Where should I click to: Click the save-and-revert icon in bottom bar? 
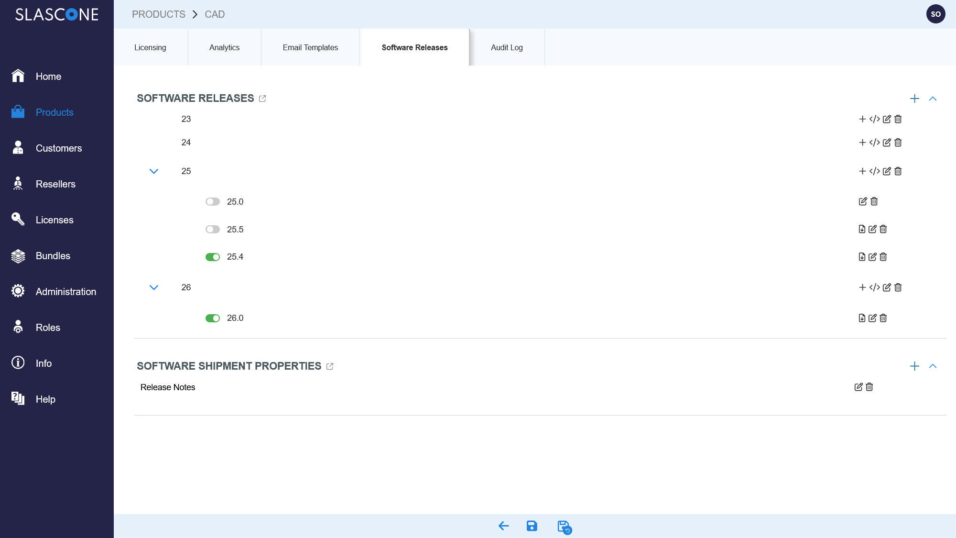click(x=564, y=526)
